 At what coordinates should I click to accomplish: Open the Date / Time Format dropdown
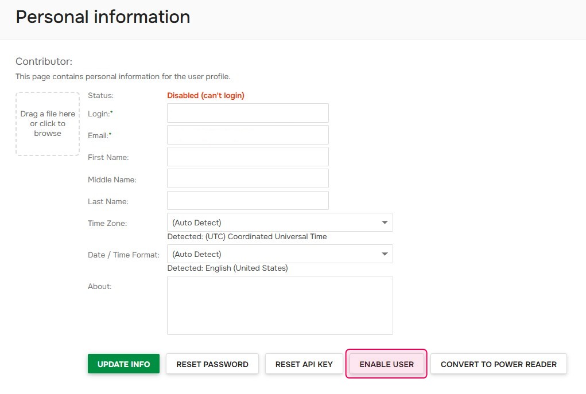[x=280, y=253]
